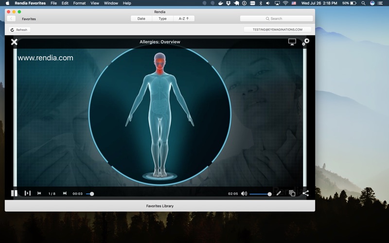
Task: Adjust the volume slider knob
Action: click(x=270, y=194)
